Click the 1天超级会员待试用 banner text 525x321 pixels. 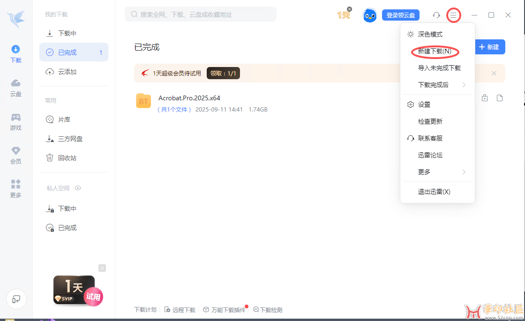(x=177, y=73)
